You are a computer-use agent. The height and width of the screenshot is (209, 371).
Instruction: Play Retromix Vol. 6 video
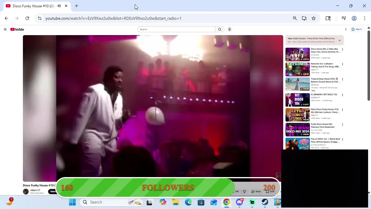tap(298, 69)
